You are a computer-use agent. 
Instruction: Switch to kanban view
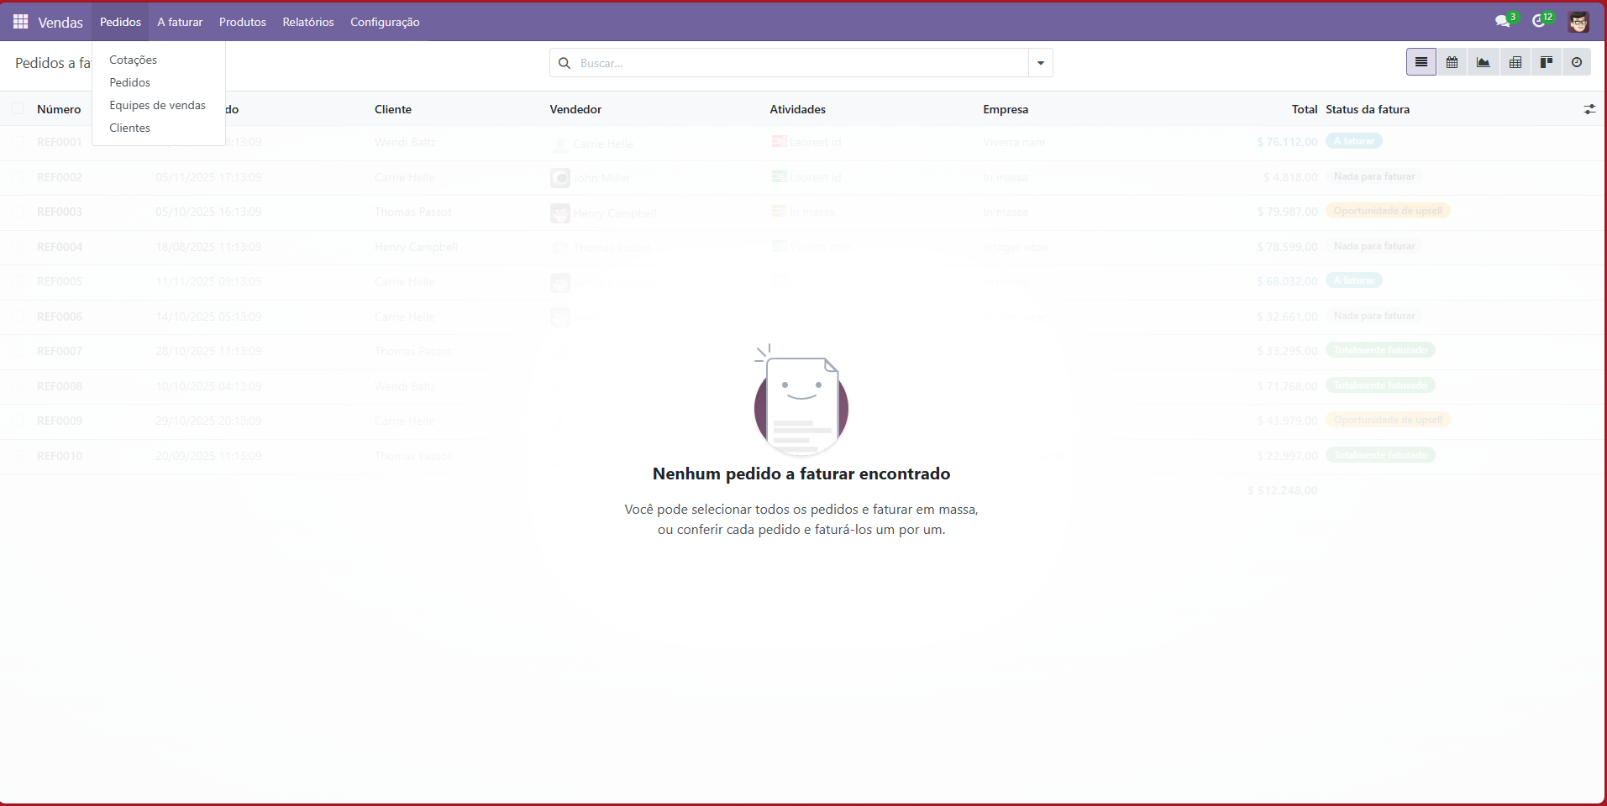[x=1547, y=62]
